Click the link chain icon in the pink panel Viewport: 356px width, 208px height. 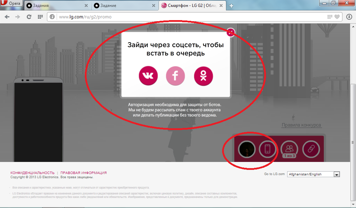[311, 149]
